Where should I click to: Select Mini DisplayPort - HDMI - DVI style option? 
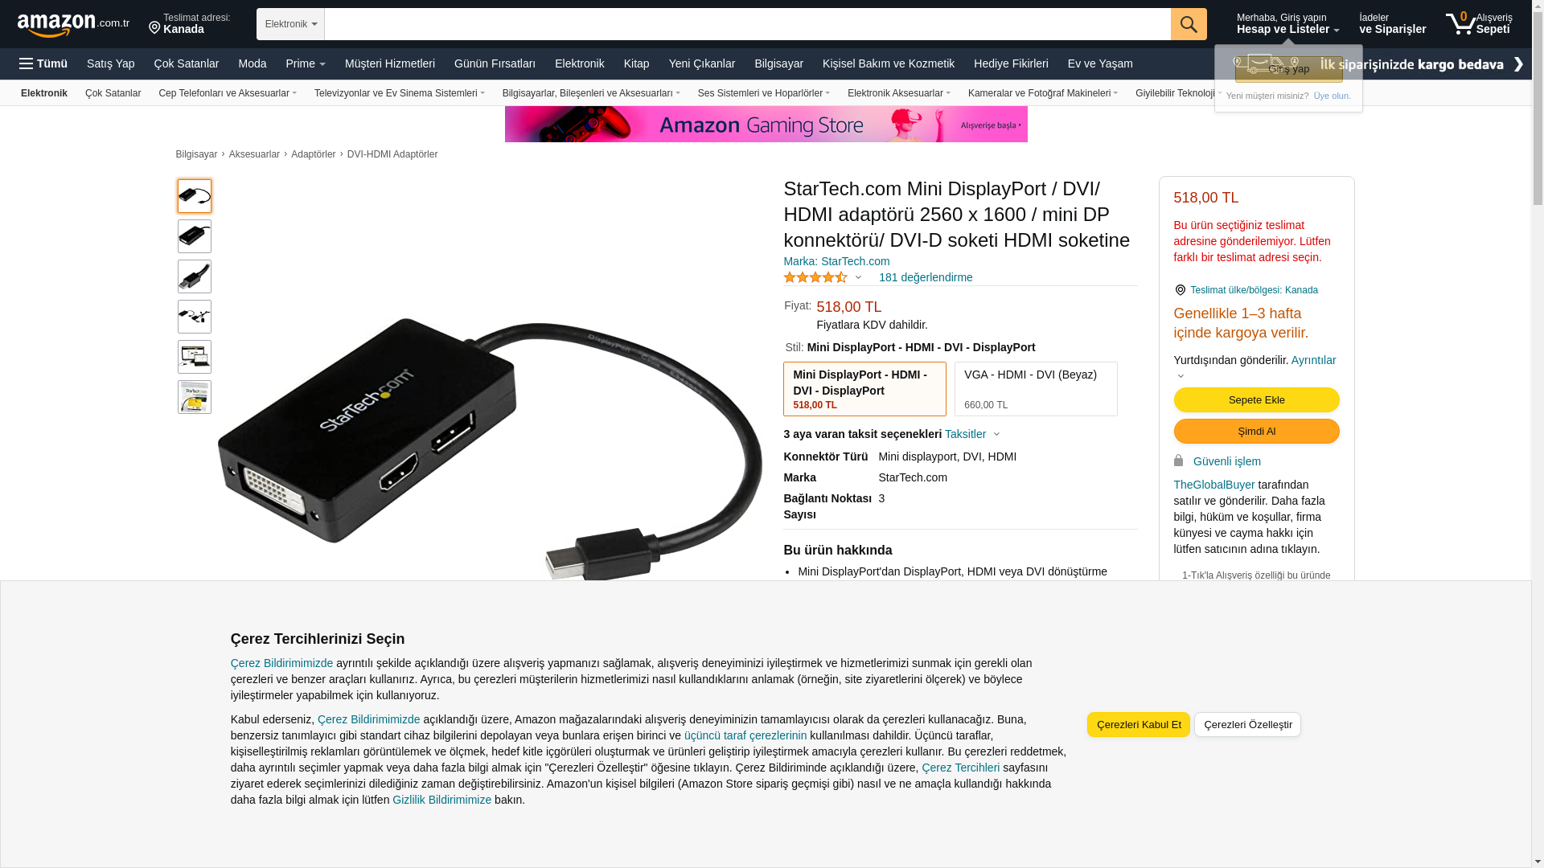(x=864, y=389)
